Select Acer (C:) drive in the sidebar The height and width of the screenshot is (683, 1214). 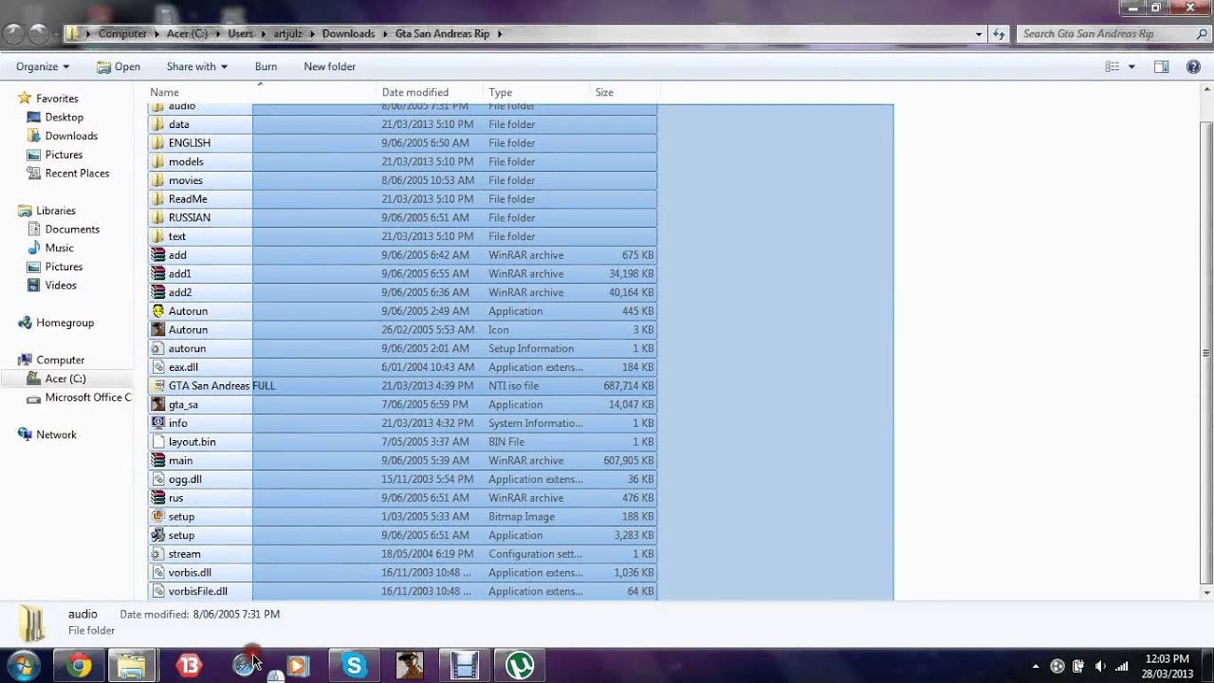[65, 378]
